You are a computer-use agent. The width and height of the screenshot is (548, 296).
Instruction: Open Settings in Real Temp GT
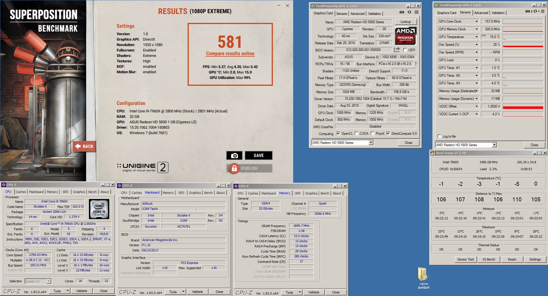tap(535, 259)
